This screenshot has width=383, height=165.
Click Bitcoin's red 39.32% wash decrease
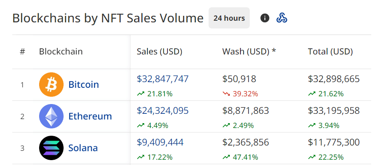click(x=240, y=94)
